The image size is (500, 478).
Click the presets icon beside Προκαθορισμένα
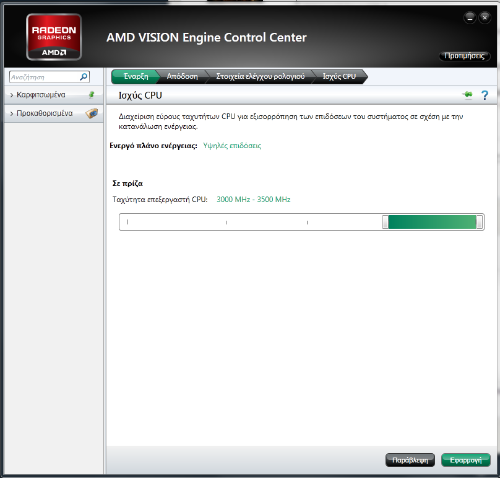92,113
